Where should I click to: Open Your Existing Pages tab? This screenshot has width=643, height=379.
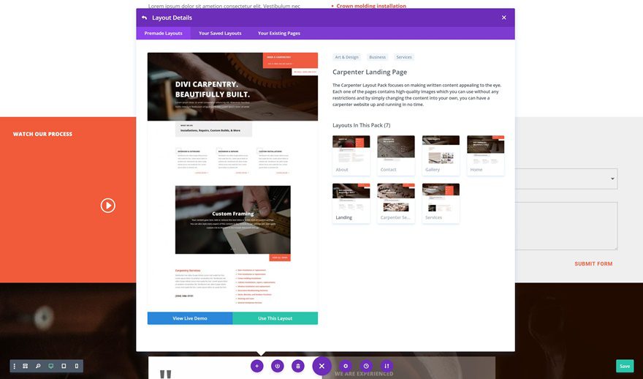[279, 33]
